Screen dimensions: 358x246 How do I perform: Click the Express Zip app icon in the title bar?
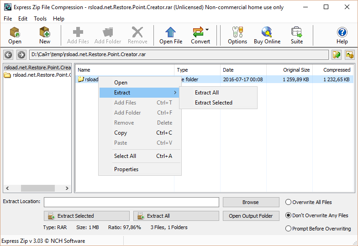(x=7, y=7)
